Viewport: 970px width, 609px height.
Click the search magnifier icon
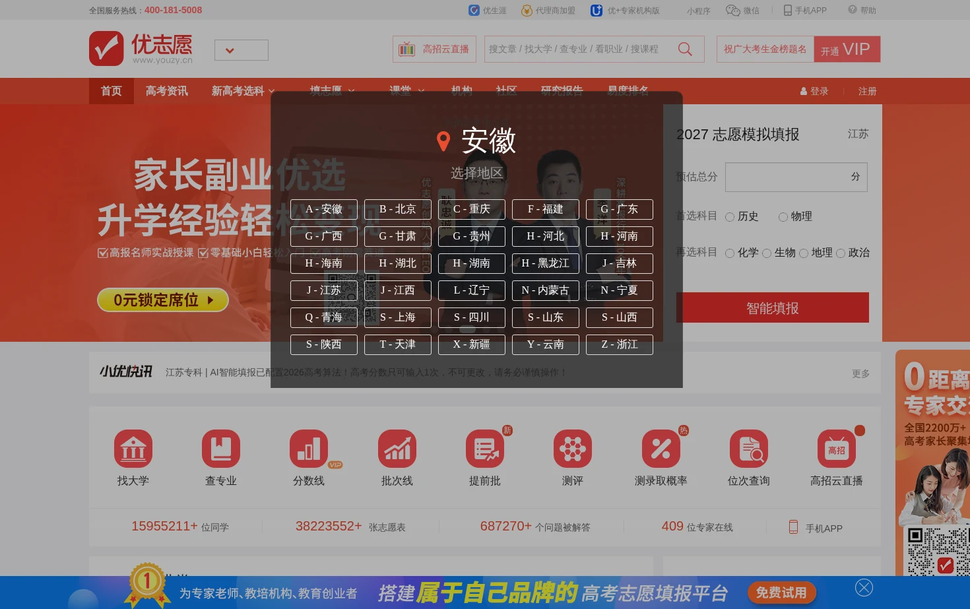685,49
